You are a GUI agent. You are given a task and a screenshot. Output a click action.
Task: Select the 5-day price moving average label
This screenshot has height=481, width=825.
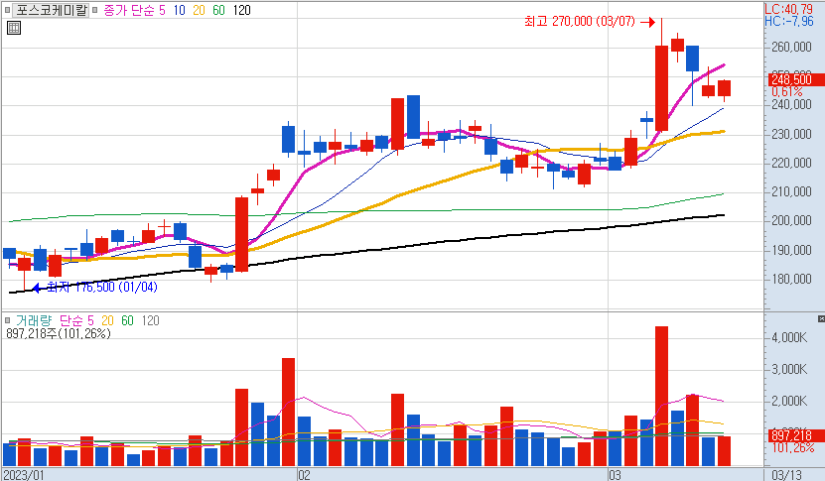pos(163,10)
